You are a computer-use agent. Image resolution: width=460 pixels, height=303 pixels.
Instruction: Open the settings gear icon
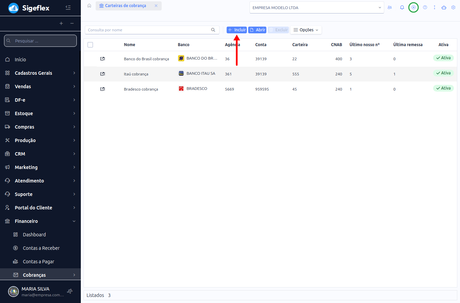pyautogui.click(x=453, y=7)
